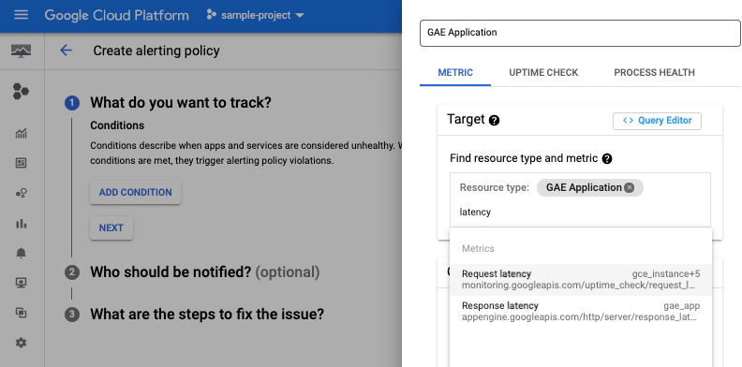Open the hamburger navigation menu

click(22, 15)
